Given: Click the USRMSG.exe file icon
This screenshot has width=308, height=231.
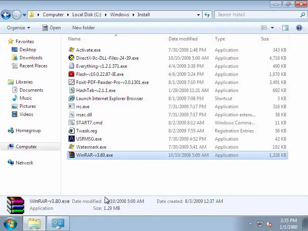Looking at the screenshot, I should click(x=72, y=139).
